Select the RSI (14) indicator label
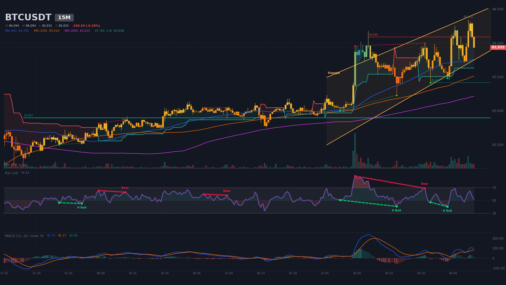The width and height of the screenshot is (506, 285). click(x=11, y=173)
